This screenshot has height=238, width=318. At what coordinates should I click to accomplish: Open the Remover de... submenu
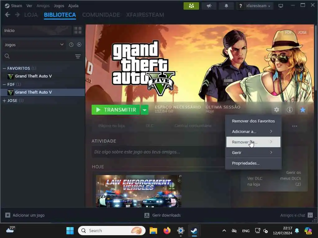point(253,142)
